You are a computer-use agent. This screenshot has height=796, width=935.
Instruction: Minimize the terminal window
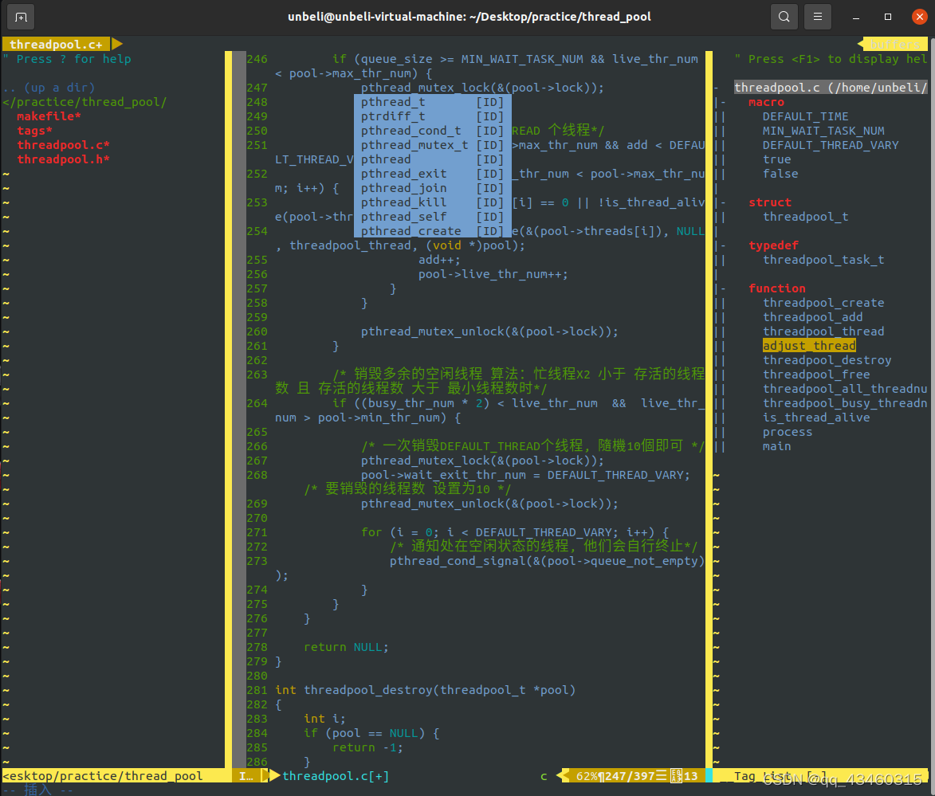[x=856, y=17]
